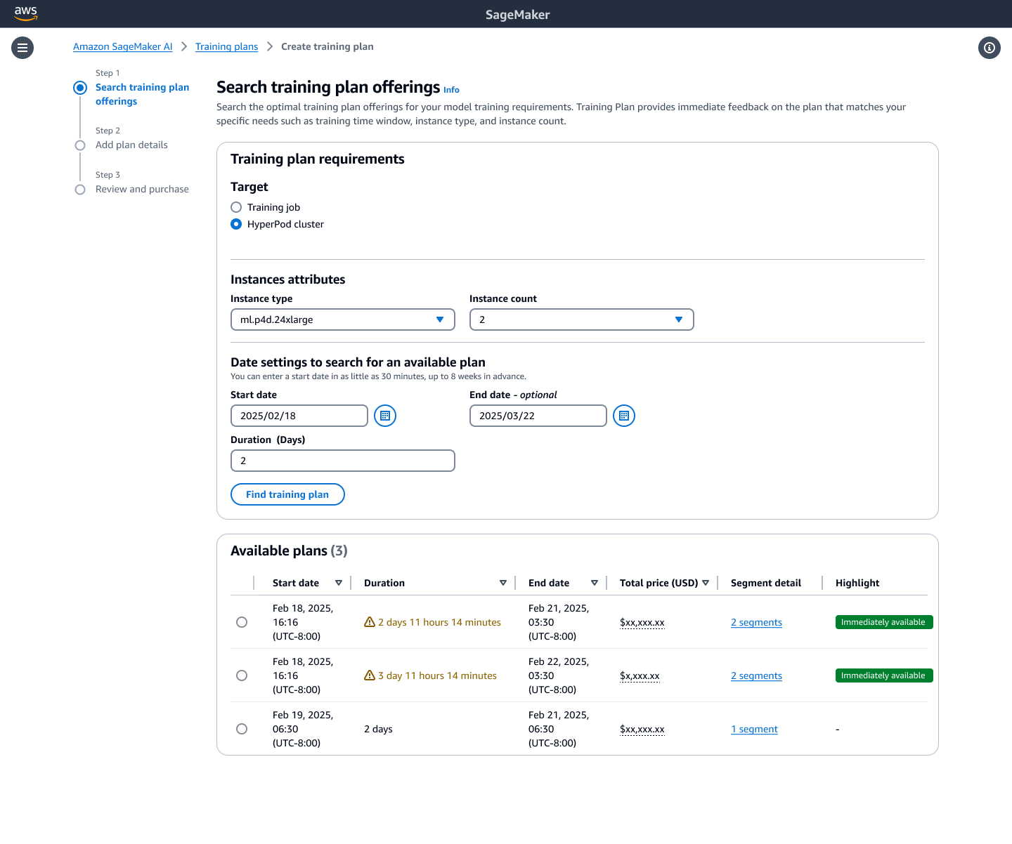Select the plan ending Feb 21, 03:30

pyautogui.click(x=242, y=622)
